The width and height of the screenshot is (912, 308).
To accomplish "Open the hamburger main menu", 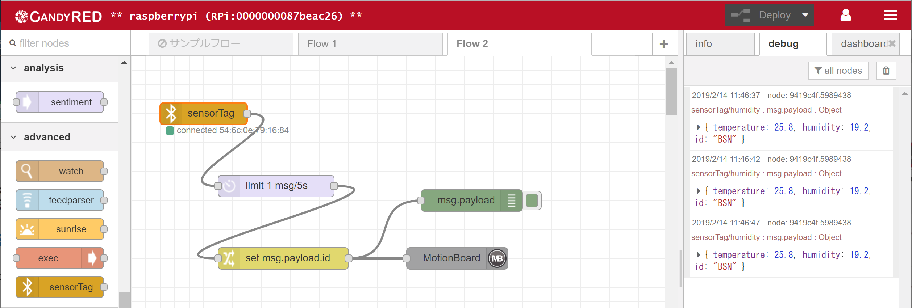I will [x=890, y=15].
